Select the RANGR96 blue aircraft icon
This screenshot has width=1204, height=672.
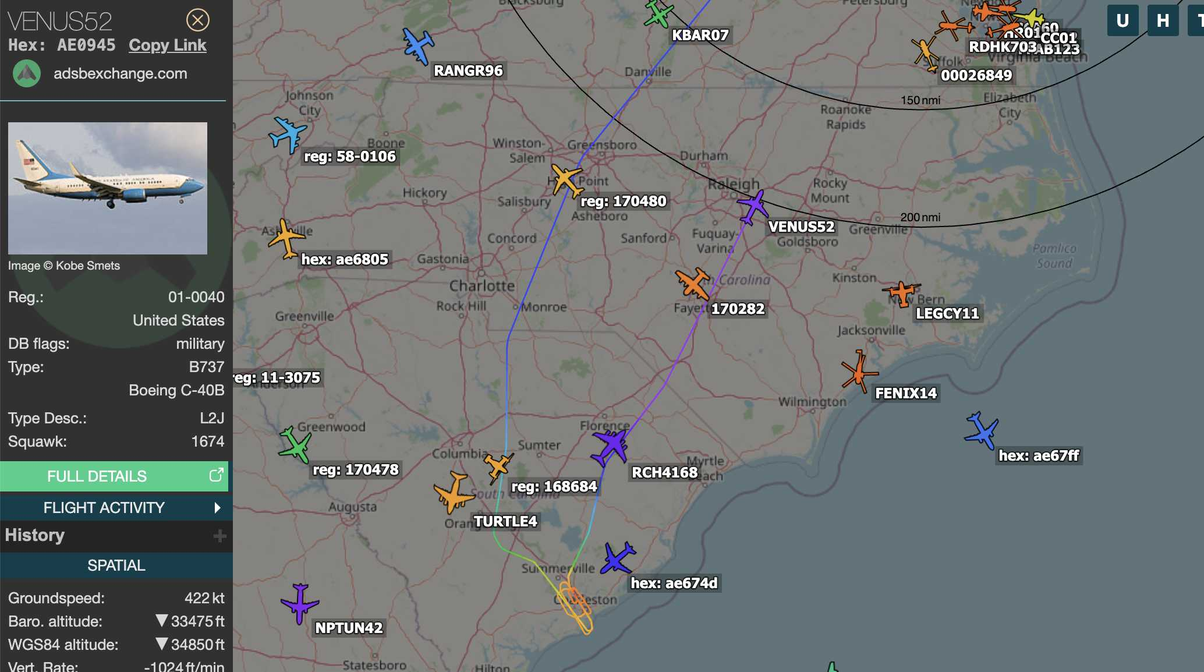(418, 45)
